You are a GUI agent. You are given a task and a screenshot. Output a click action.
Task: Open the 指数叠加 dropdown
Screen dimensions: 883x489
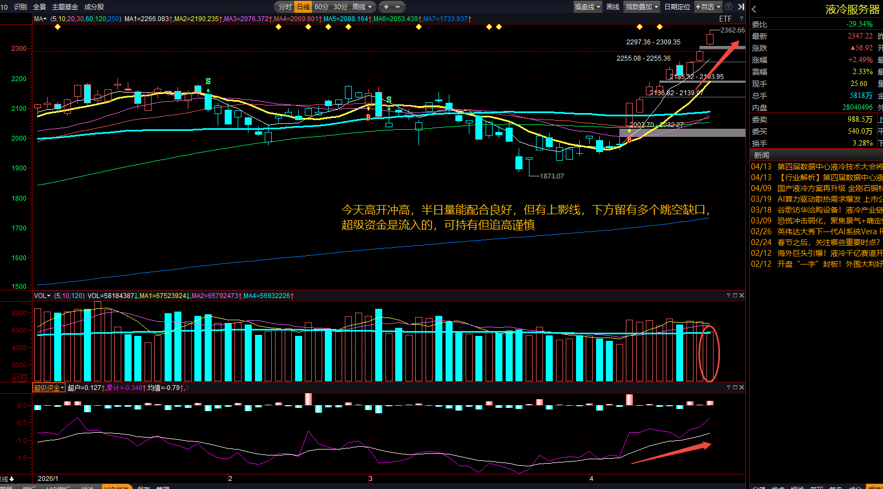tap(642, 7)
